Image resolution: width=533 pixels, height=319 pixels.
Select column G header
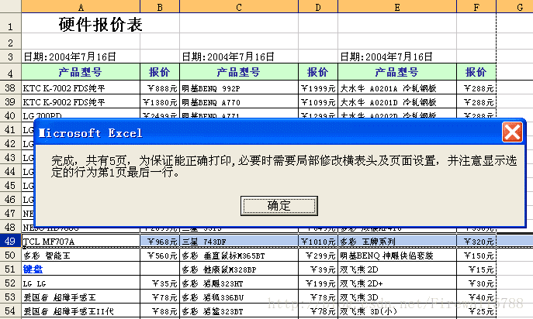coord(514,7)
